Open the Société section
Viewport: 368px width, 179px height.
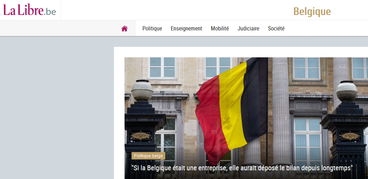(276, 29)
